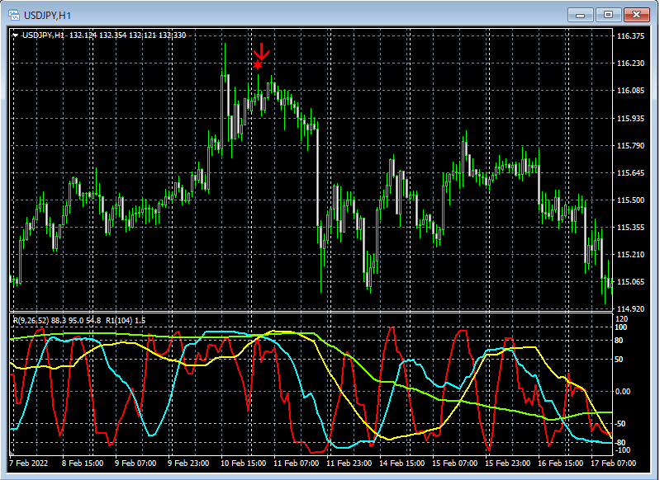
Task: Click the 10 Feb 15:00 time axis label
Action: point(244,464)
